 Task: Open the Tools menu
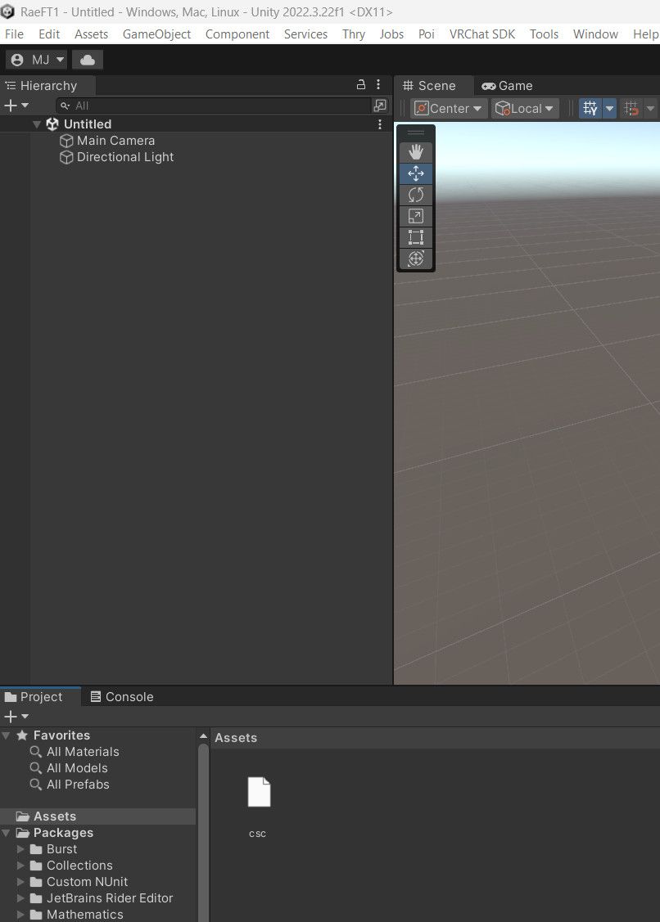point(544,34)
